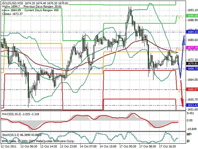Select the 1653.42 blue price label

coord(192,105)
